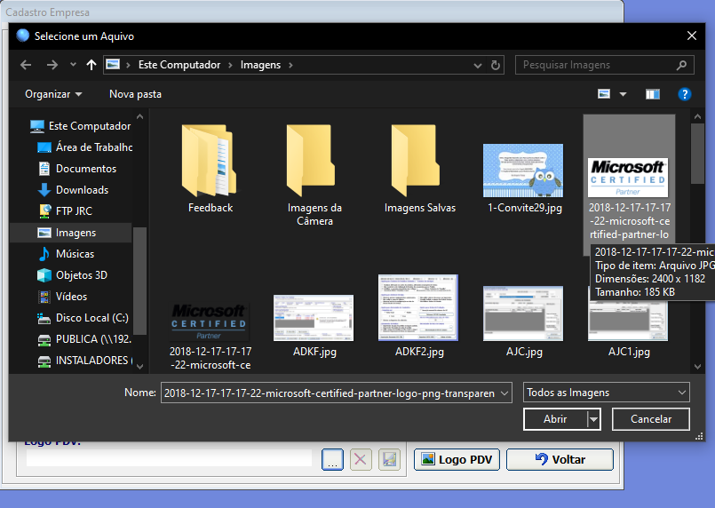This screenshot has height=508, width=715.
Task: Go up one folder level
Action: coord(91,65)
